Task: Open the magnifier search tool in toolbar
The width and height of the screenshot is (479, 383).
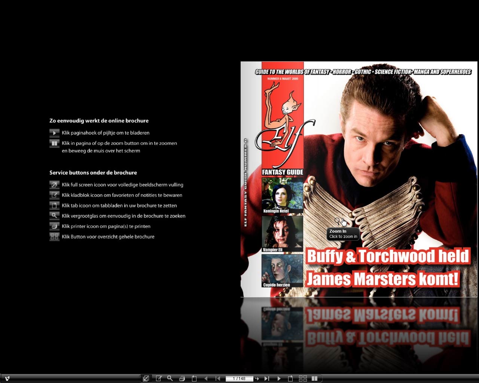Action: [170, 379]
